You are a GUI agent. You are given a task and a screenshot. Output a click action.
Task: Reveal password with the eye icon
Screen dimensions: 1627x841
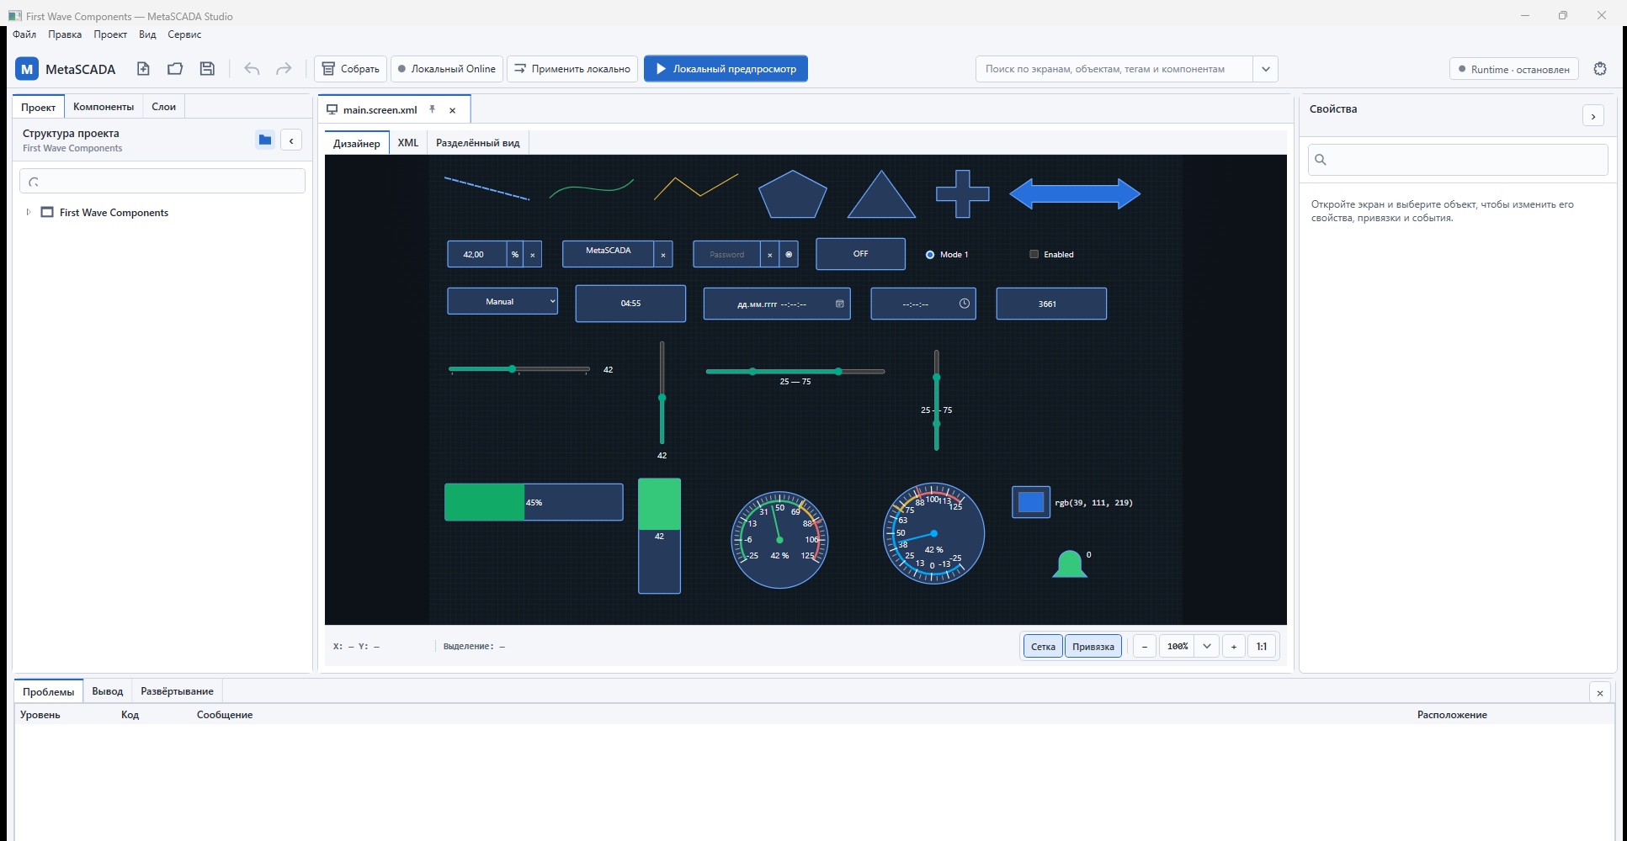789,254
